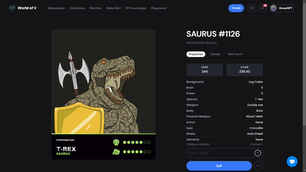Image resolution: width=306 pixels, height=172 pixels.
Task: Switch to the WoV Farm tab
Action: [x=235, y=54]
